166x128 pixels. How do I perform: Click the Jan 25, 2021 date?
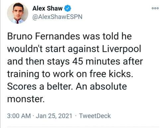tap(54, 116)
